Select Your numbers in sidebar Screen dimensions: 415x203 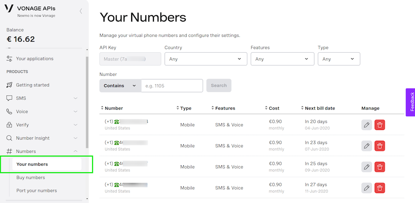click(47, 164)
